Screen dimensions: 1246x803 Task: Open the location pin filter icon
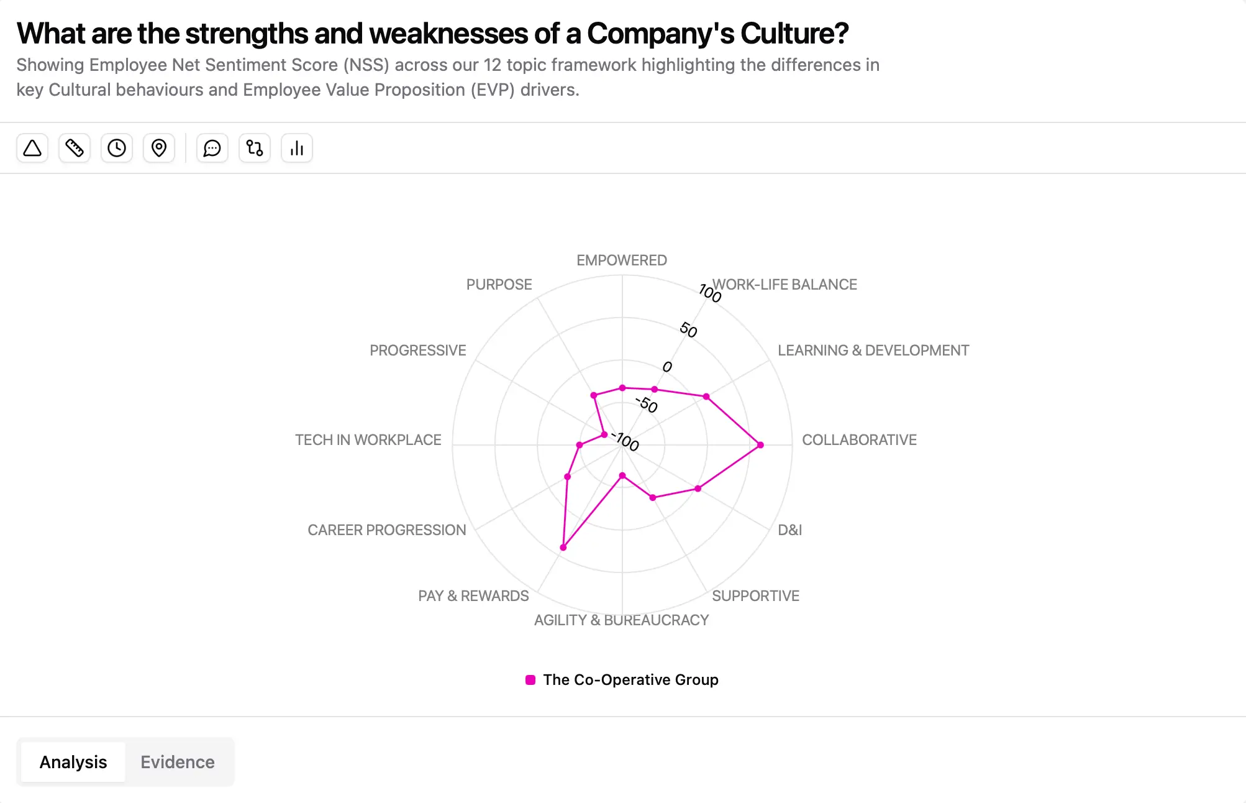(x=158, y=148)
